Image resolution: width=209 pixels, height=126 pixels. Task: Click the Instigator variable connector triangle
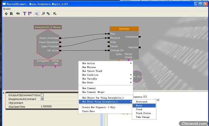43,67
